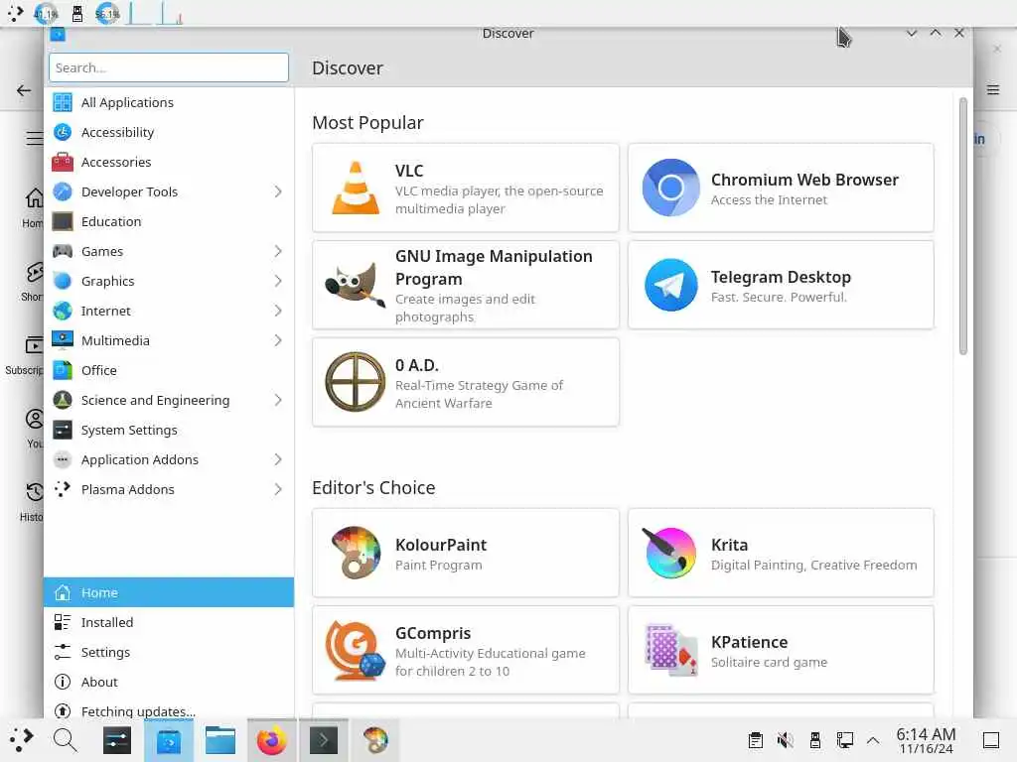This screenshot has height=762, width=1017.
Task: Open the file manager taskbar icon
Action: [x=220, y=740]
